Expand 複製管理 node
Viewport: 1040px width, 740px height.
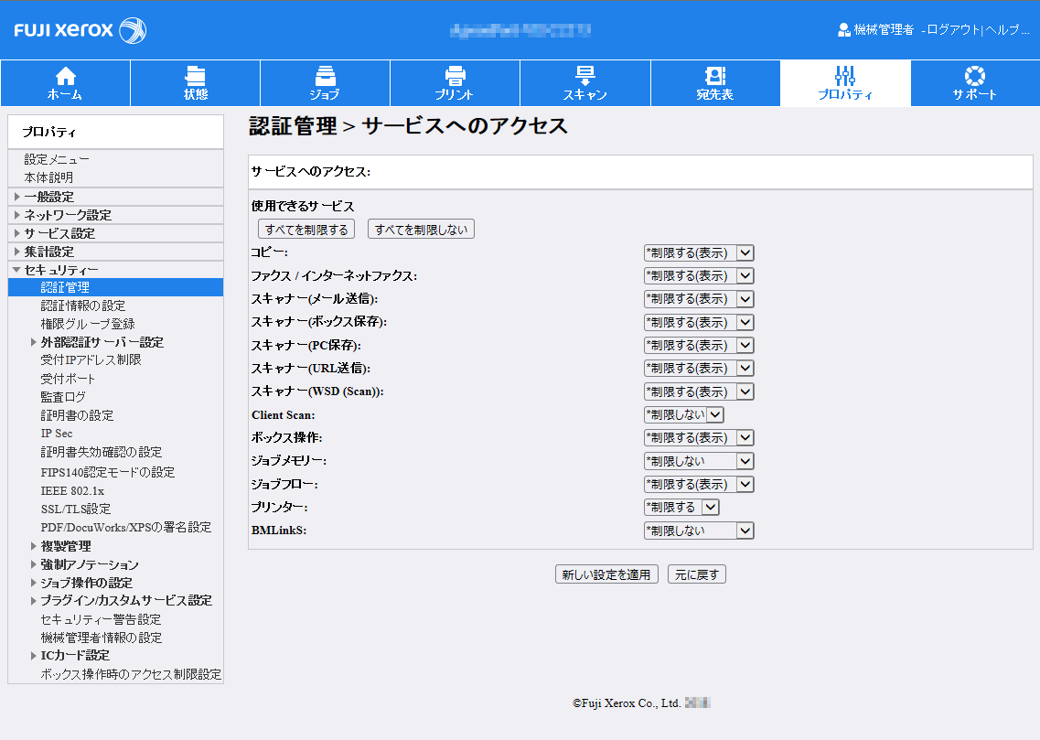click(34, 546)
